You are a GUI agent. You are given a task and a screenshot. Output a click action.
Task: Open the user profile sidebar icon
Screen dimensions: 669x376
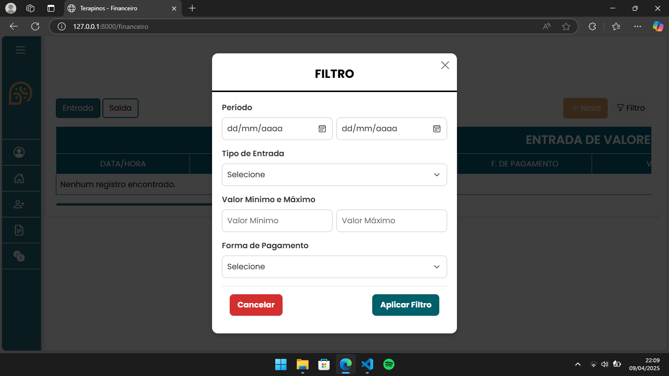pyautogui.click(x=19, y=152)
